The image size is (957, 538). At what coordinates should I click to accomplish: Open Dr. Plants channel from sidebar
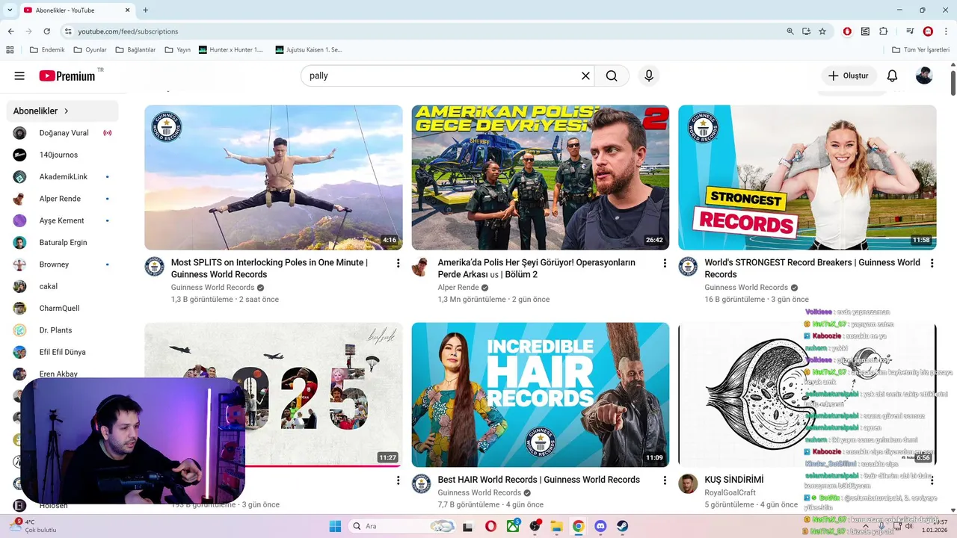coord(61,330)
